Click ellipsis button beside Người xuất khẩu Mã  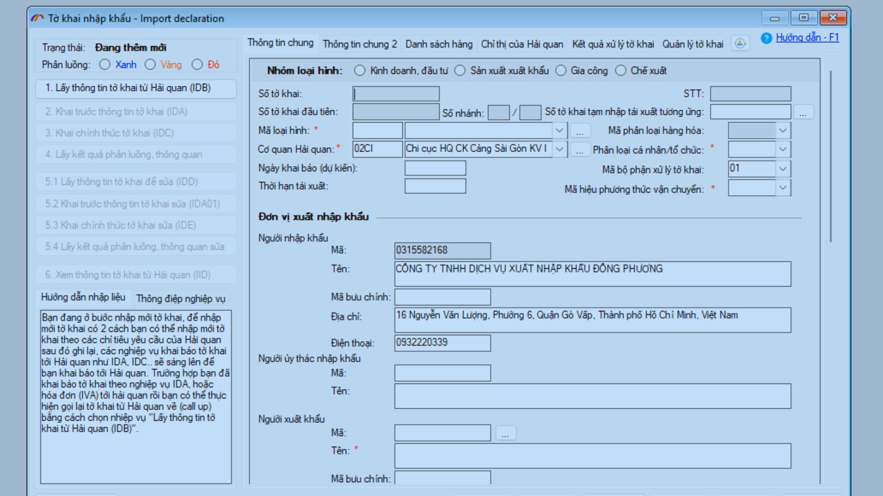pyautogui.click(x=505, y=433)
